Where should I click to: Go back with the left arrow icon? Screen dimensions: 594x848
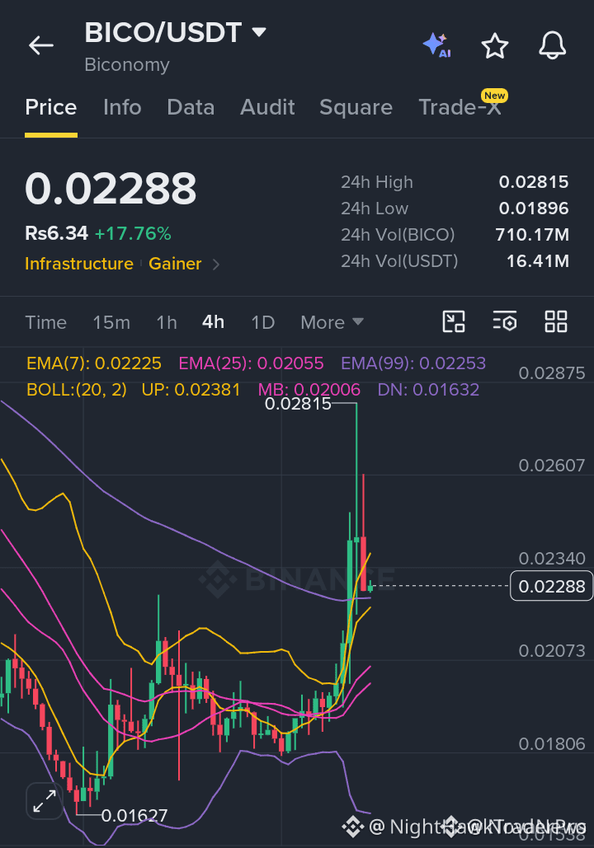pyautogui.click(x=41, y=45)
